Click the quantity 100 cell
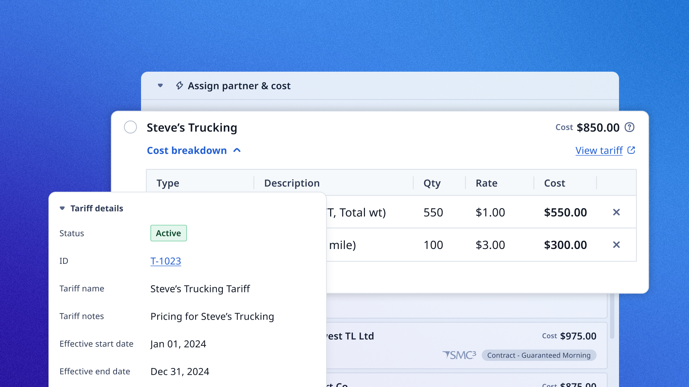Image resolution: width=689 pixels, height=387 pixels. [433, 245]
